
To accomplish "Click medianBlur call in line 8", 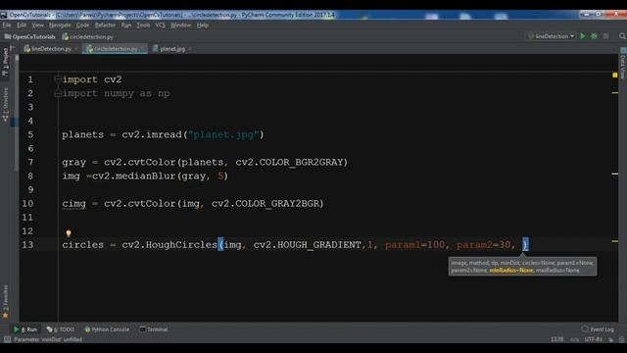I will coord(145,176).
